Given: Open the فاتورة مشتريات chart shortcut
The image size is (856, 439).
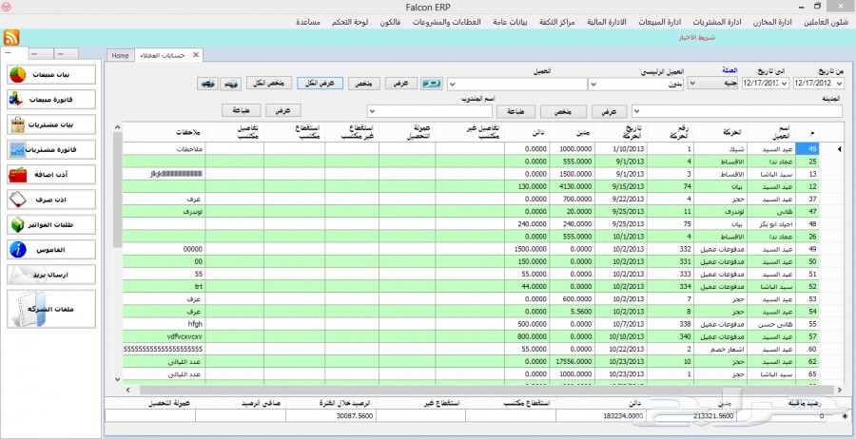Looking at the screenshot, I should (x=51, y=149).
